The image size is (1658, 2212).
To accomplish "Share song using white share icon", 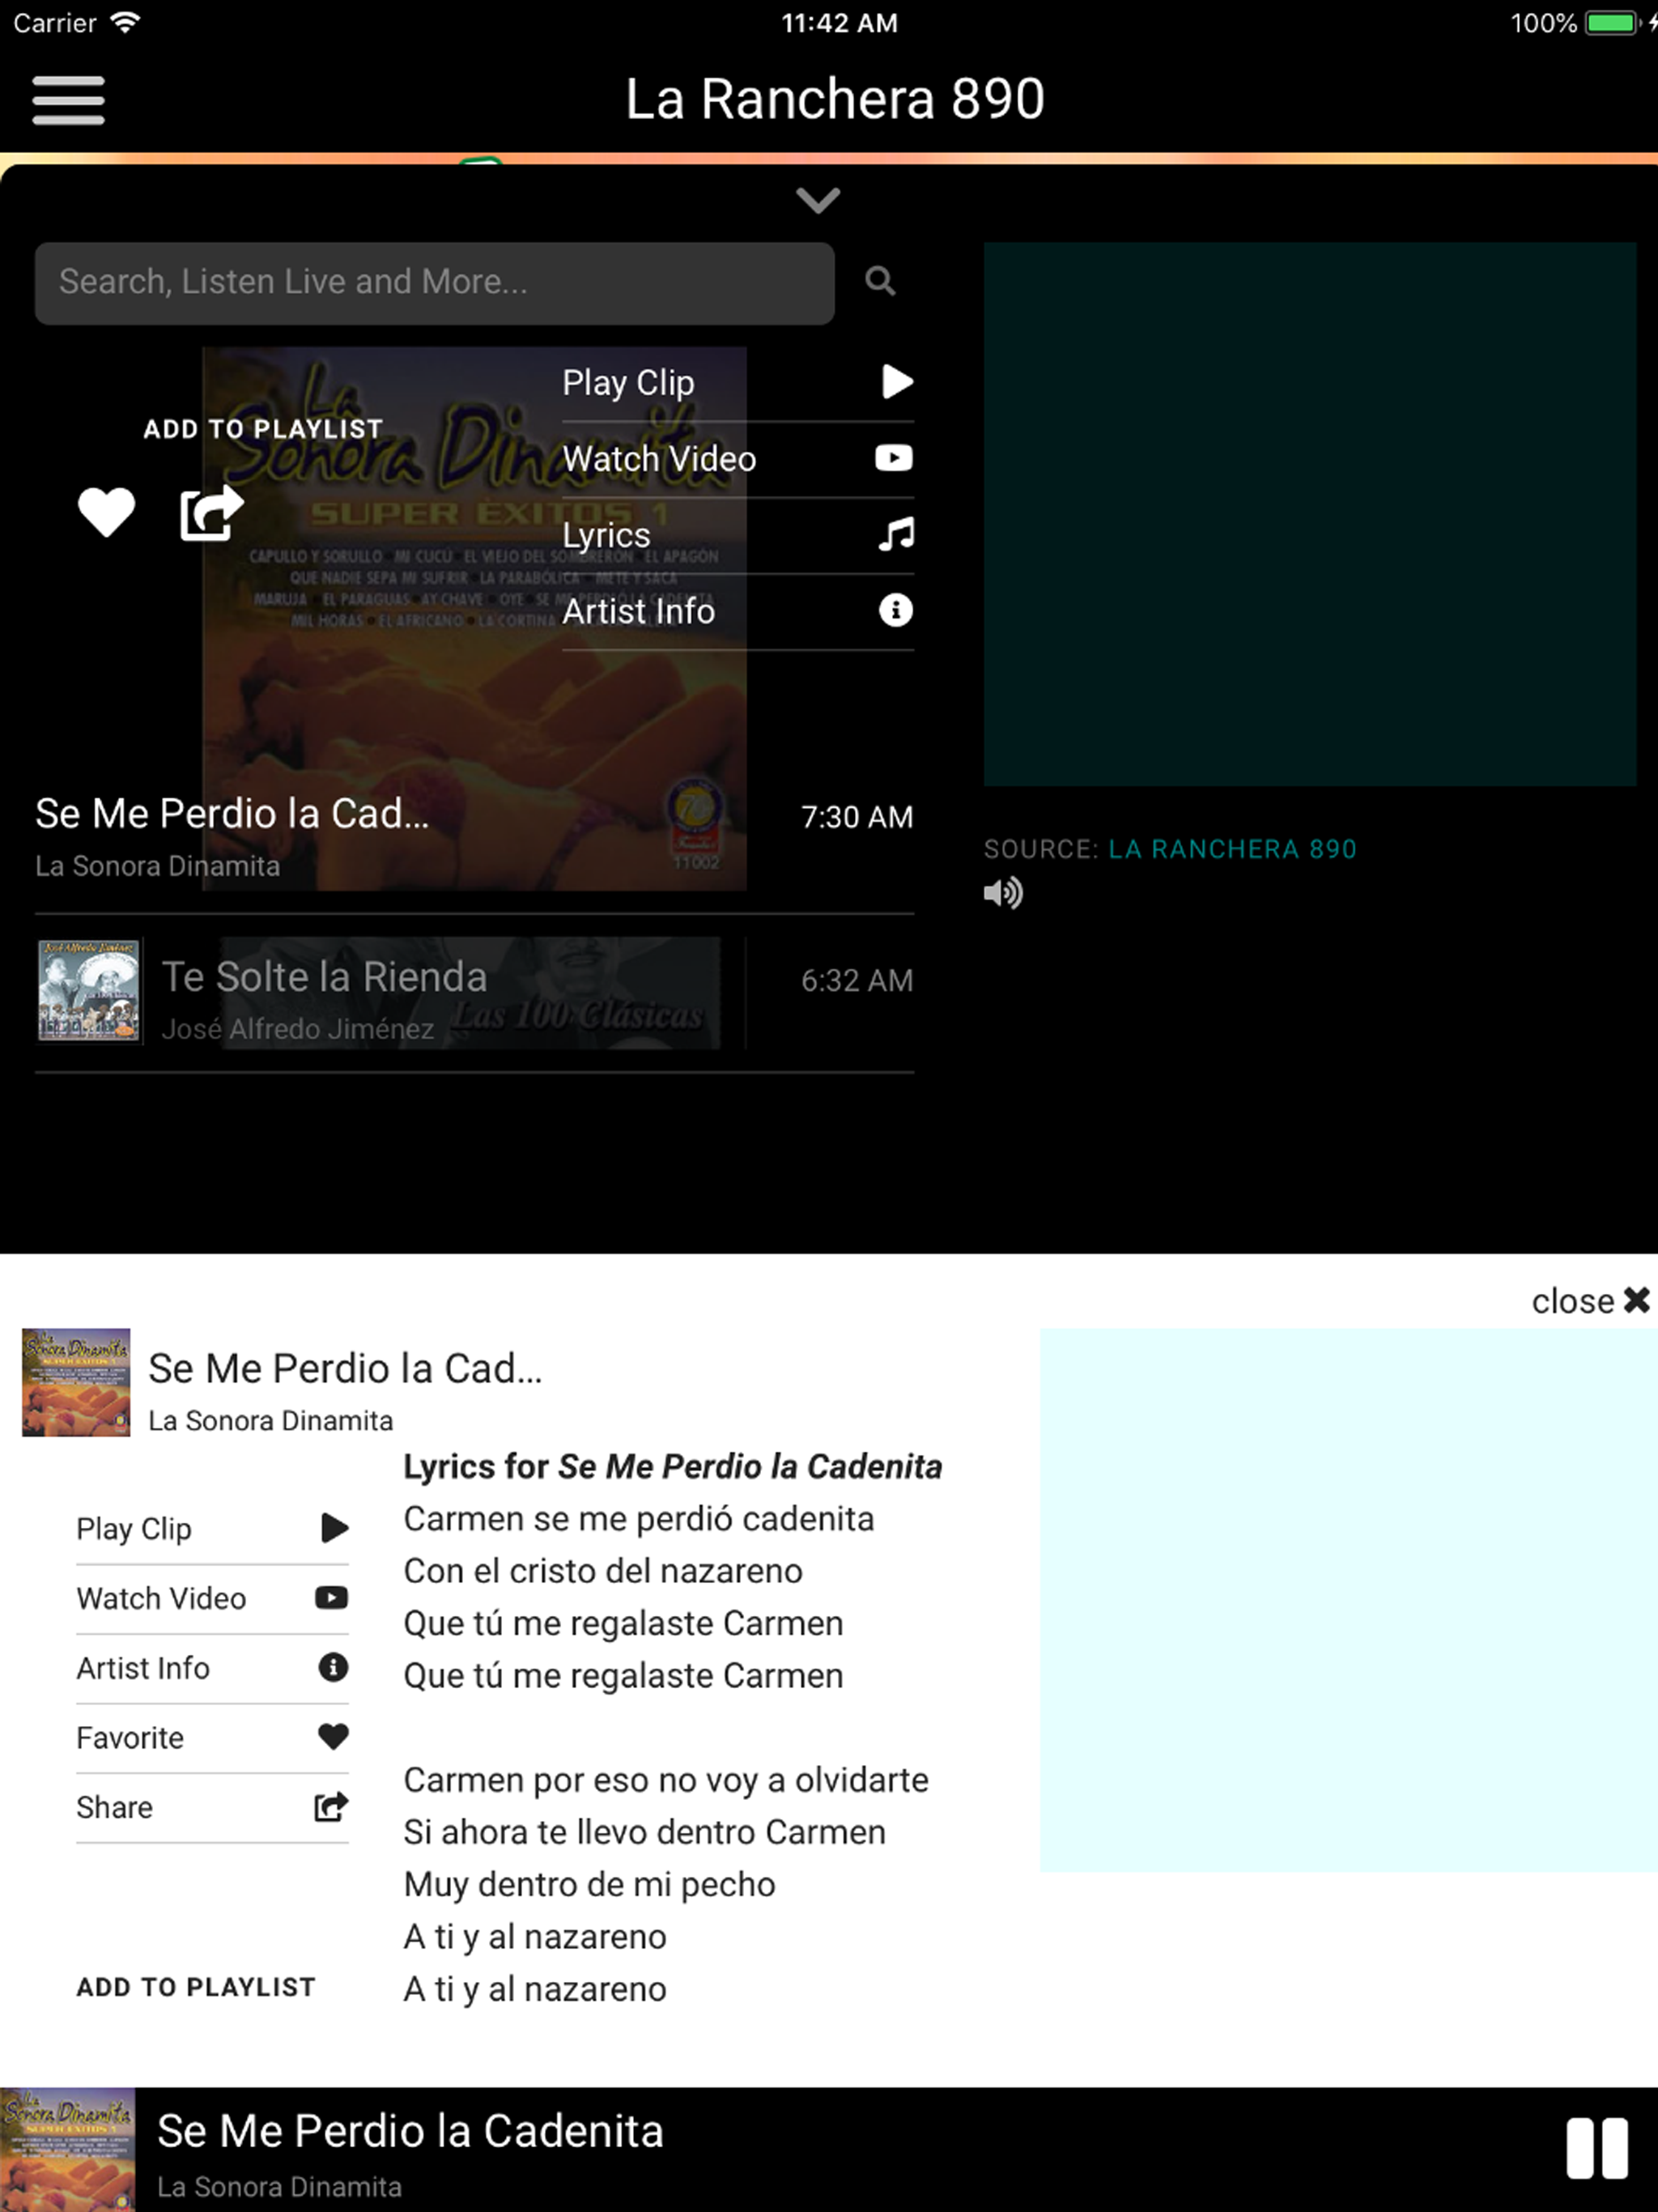I will point(211,512).
